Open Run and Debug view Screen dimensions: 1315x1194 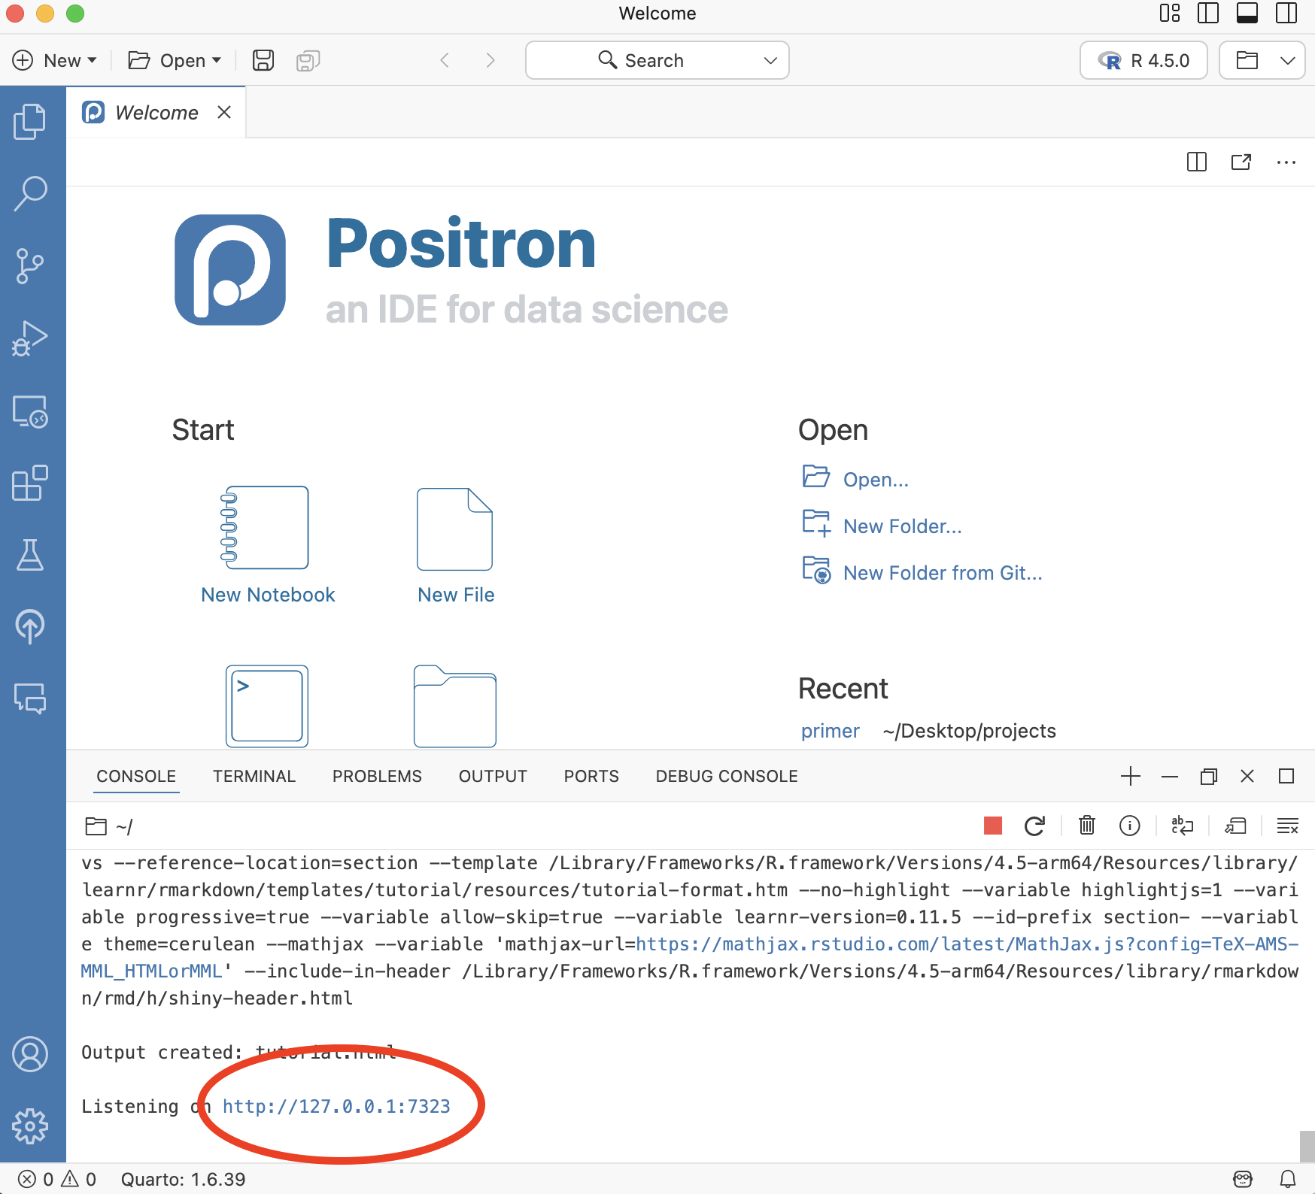[30, 338]
